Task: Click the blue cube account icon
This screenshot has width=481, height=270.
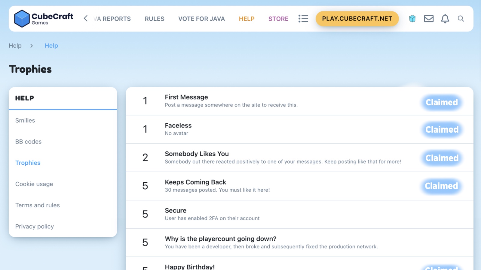Action: [x=412, y=19]
